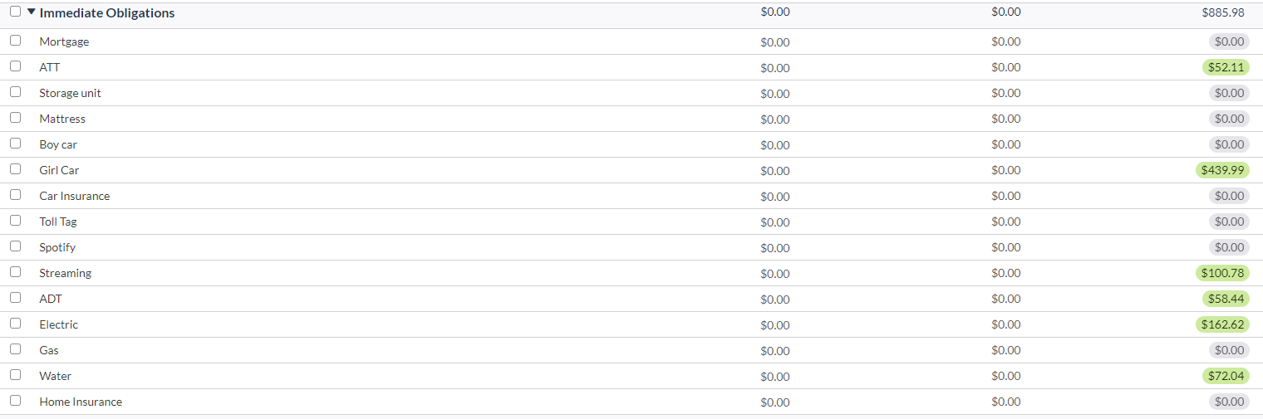Click the ATT available pill $52.11
The image size is (1263, 419).
(1226, 67)
